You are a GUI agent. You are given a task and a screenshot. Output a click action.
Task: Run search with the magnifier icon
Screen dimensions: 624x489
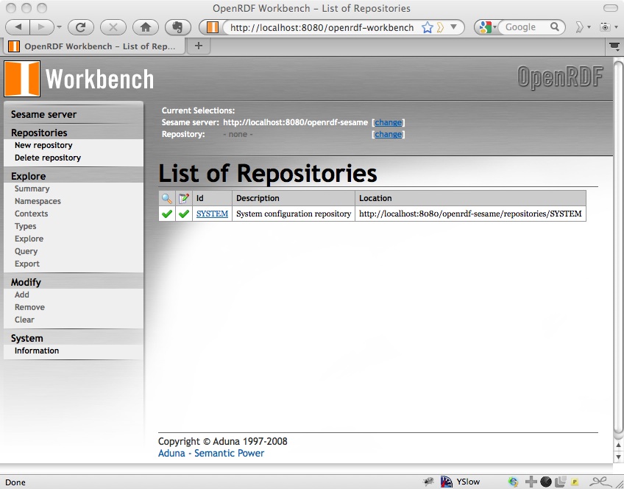tap(555, 27)
